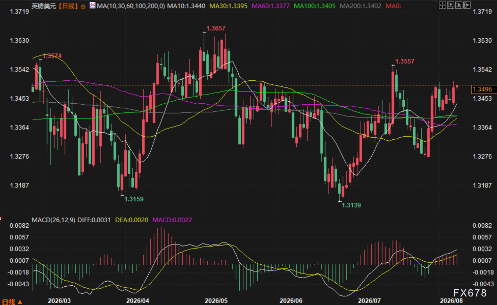This screenshot has height=305, width=497.
Task: Click the MA60:1.3377 value
Action: click(x=271, y=6)
